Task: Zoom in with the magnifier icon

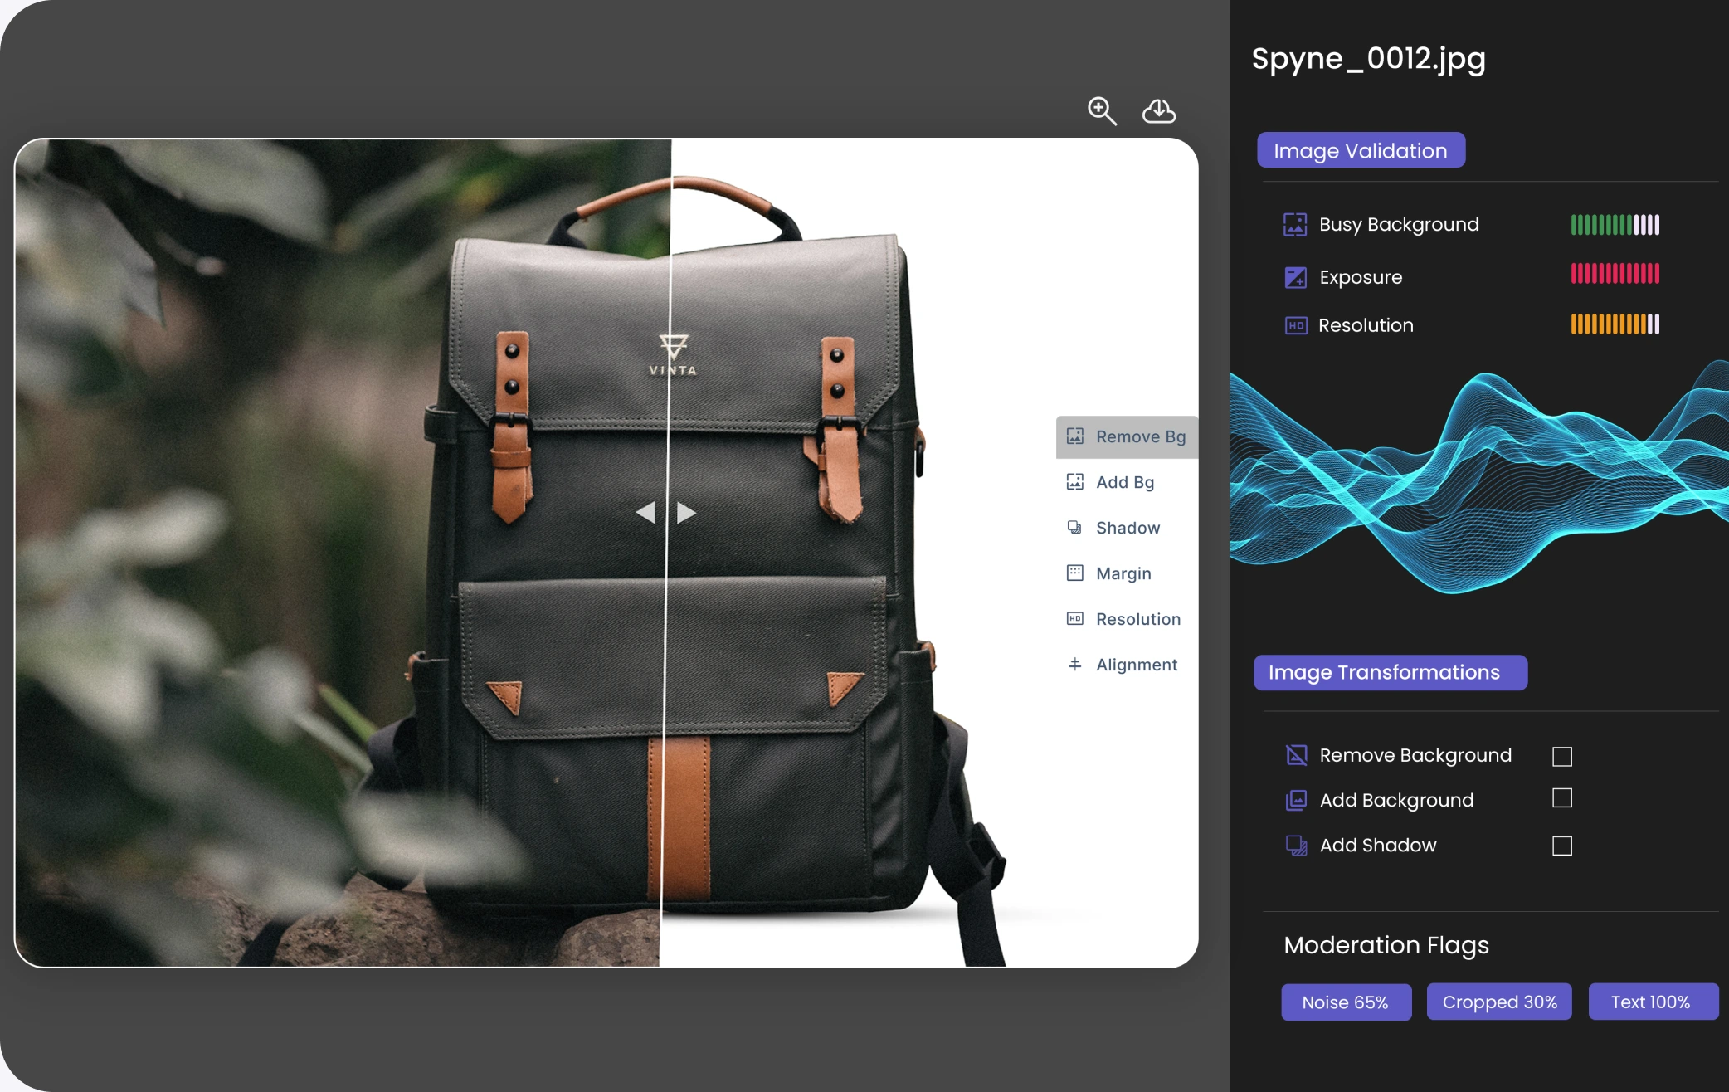Action: (1102, 110)
